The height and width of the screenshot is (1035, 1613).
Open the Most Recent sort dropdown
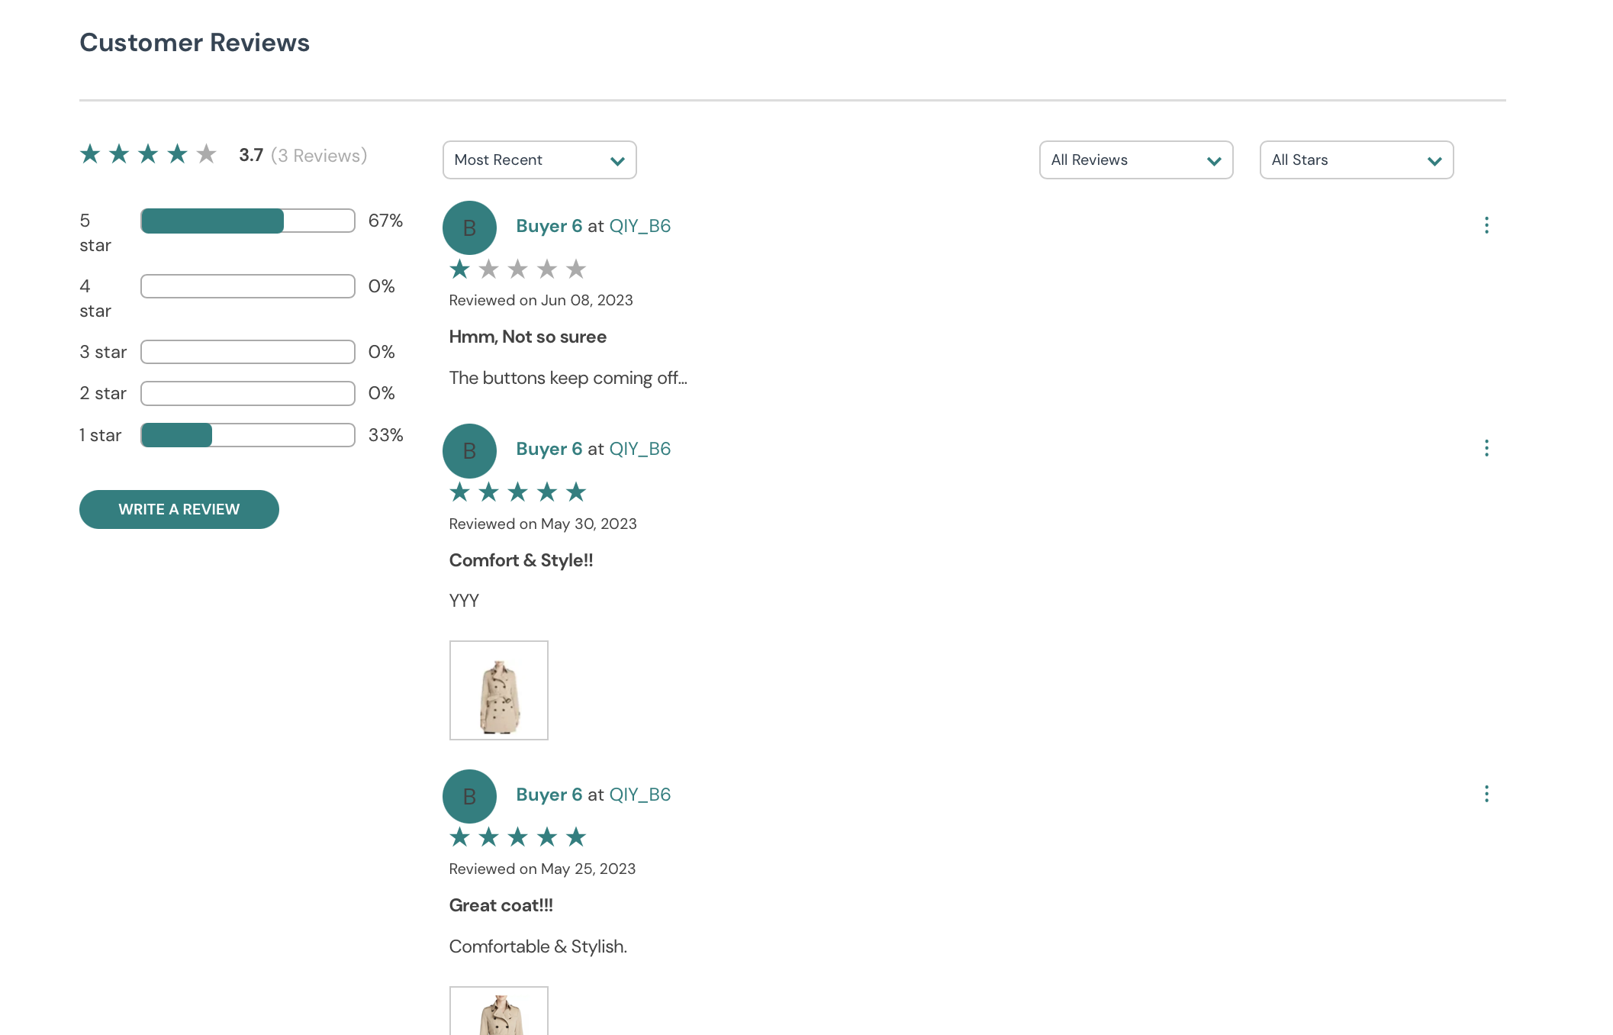[x=539, y=160]
